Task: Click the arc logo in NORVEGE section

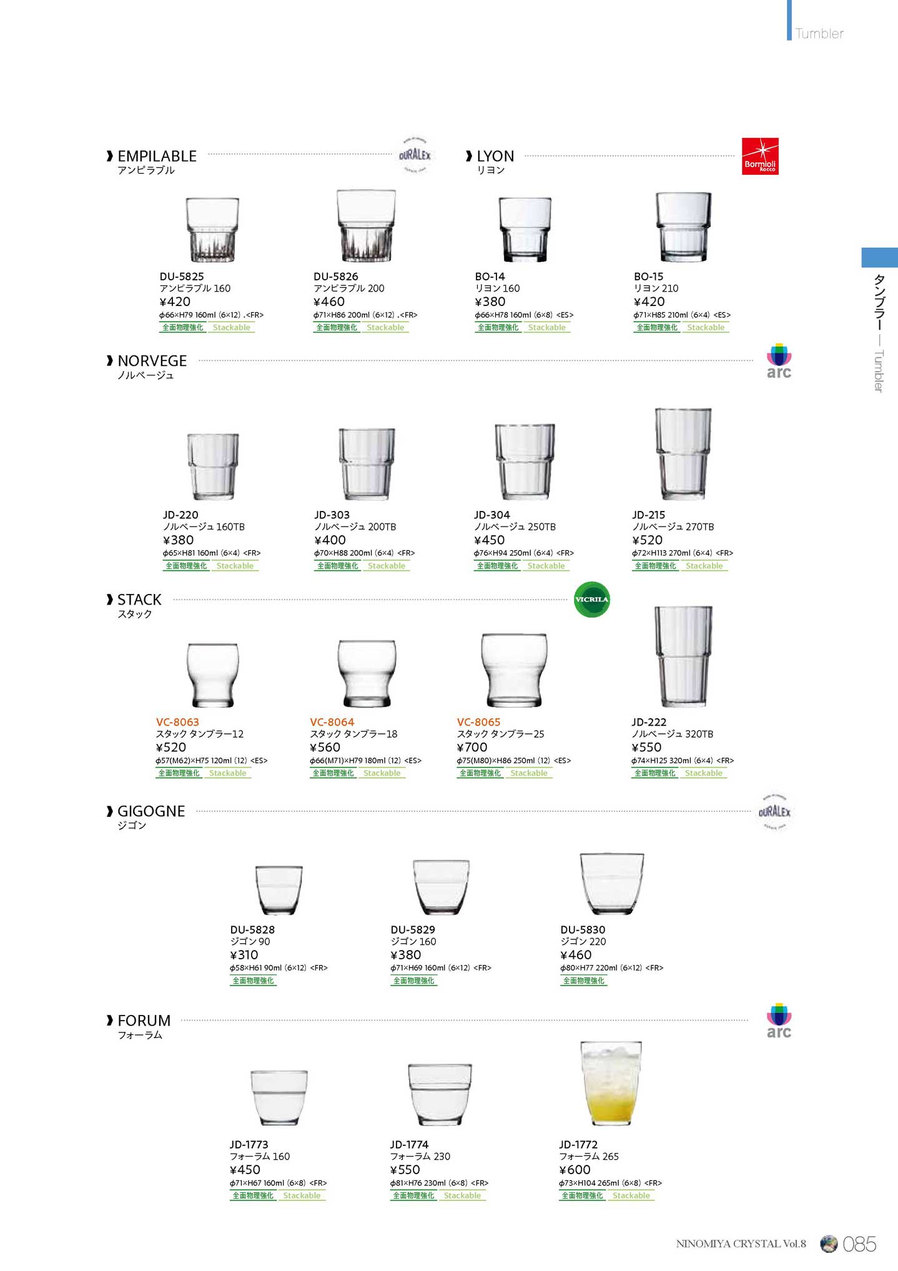Action: point(779,361)
